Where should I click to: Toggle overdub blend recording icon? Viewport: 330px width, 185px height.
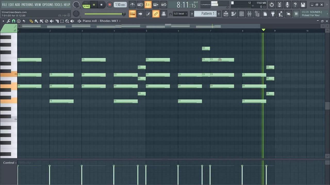[x=156, y=5]
